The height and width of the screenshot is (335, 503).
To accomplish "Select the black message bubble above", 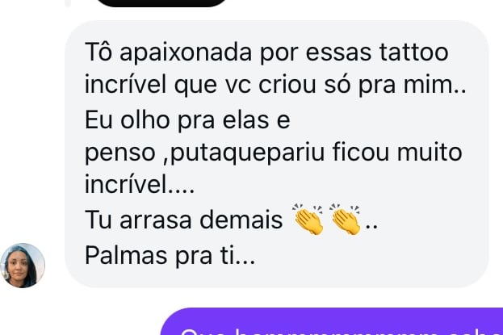I will 161,3.
